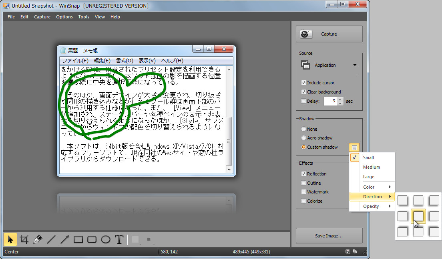Decrease the delay seconds value
Image resolution: width=442 pixels, height=259 pixels.
pos(340,103)
